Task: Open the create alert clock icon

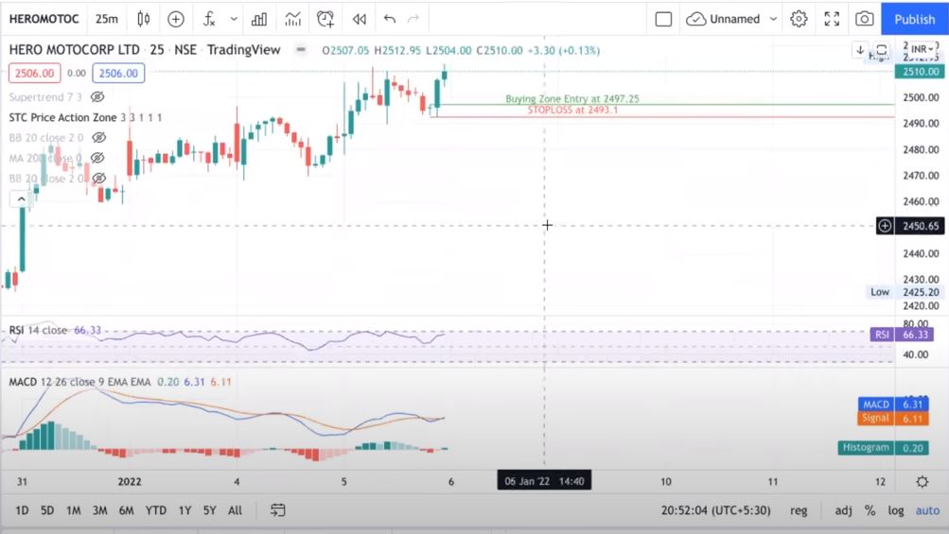Action: [x=325, y=19]
